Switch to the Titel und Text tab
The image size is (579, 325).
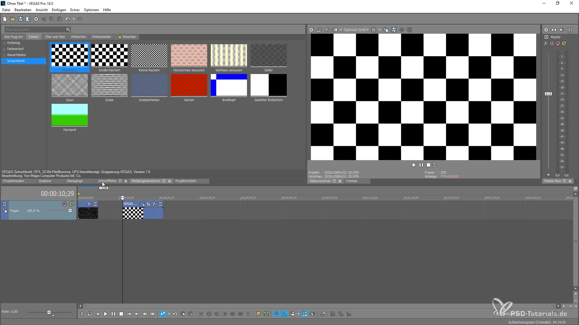tap(55, 37)
